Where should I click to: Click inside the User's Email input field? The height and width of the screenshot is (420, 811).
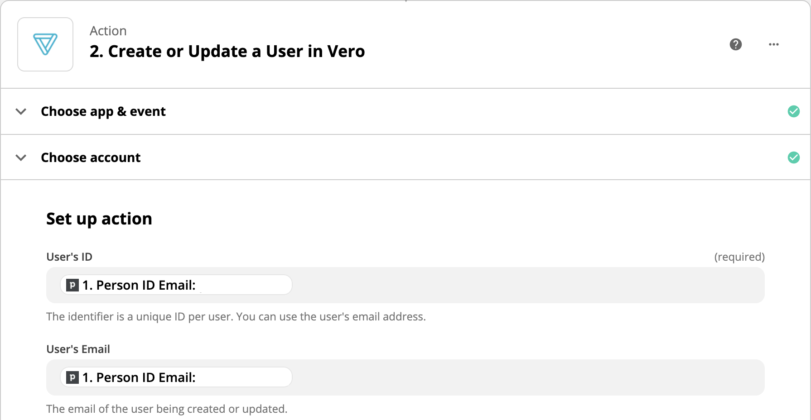point(453,377)
